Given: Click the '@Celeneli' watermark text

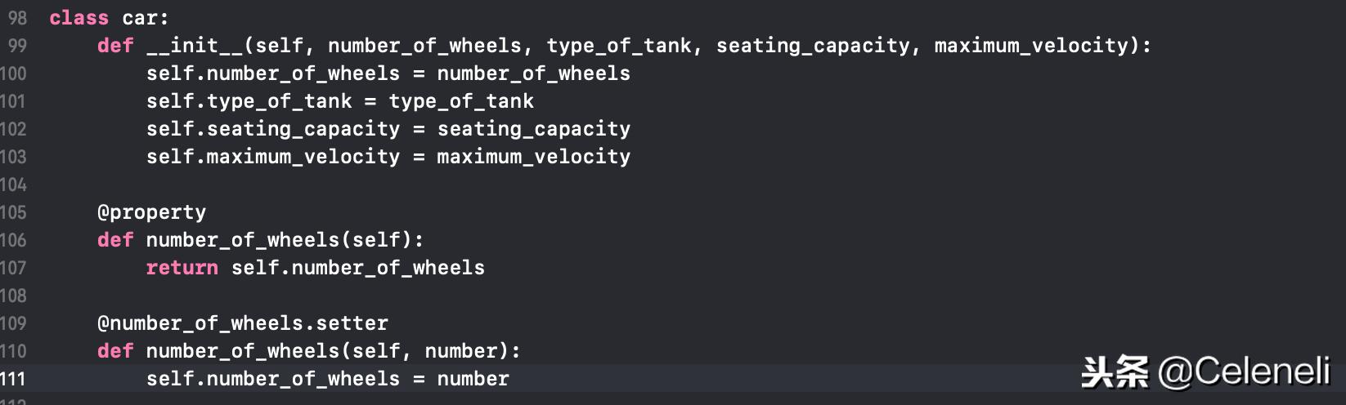Looking at the screenshot, I should tap(1244, 372).
